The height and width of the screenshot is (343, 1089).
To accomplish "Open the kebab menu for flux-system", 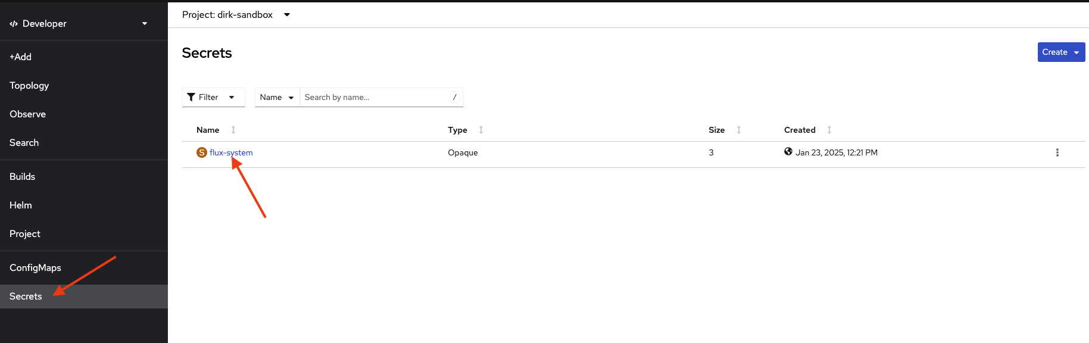I will pos(1057,152).
